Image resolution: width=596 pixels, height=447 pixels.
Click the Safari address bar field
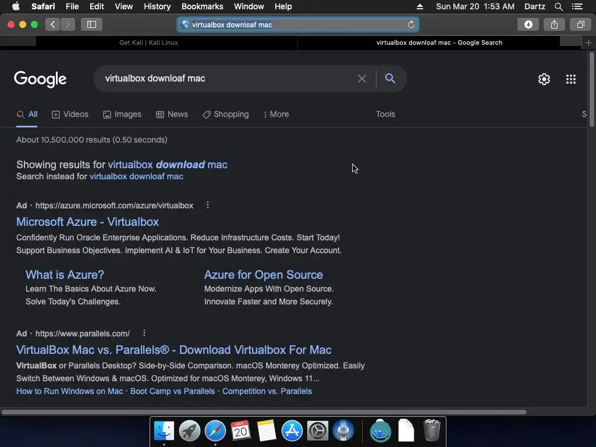(297, 24)
